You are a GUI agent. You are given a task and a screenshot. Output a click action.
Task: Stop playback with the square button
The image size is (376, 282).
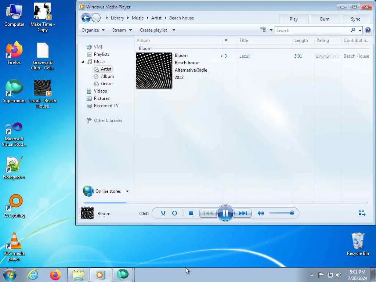tap(191, 213)
